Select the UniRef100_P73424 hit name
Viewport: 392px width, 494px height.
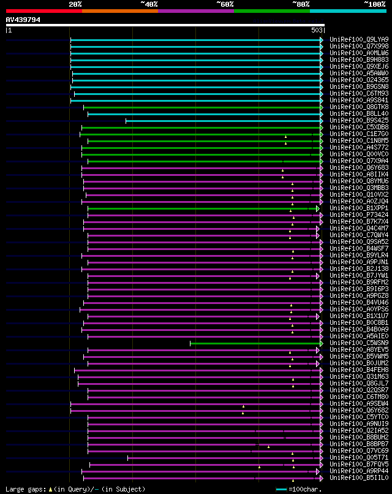tap(359, 215)
